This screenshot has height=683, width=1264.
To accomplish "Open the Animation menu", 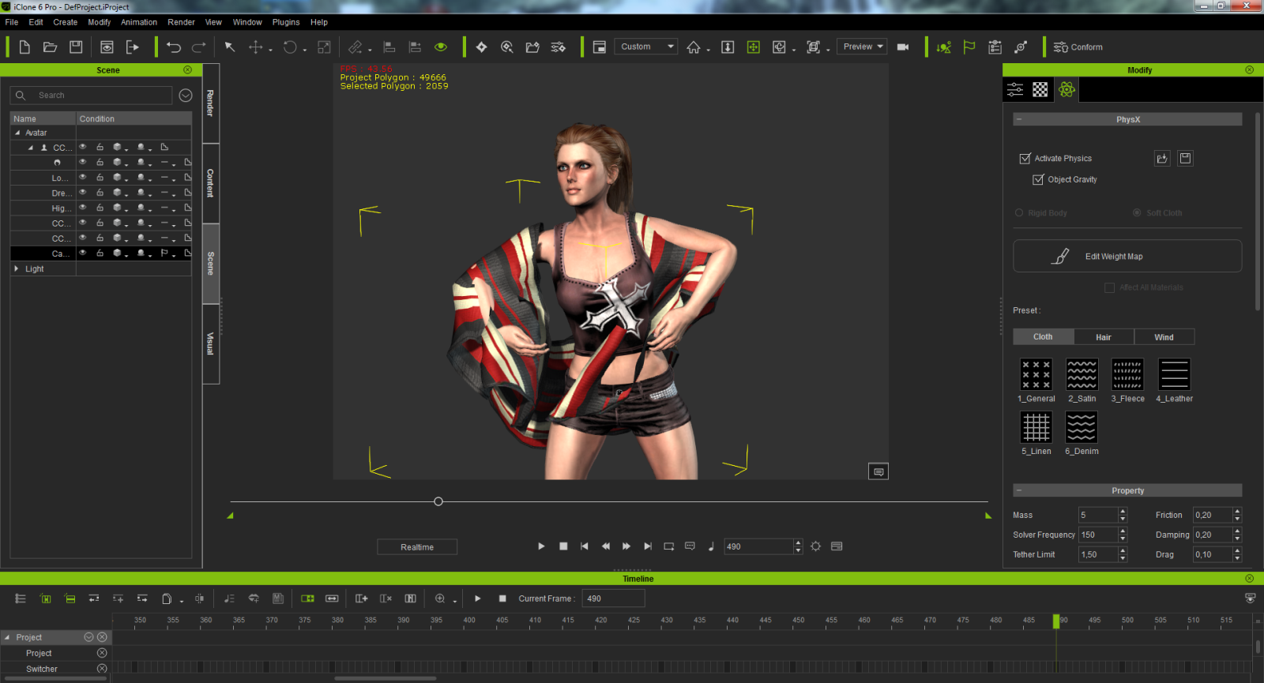I will [x=138, y=22].
